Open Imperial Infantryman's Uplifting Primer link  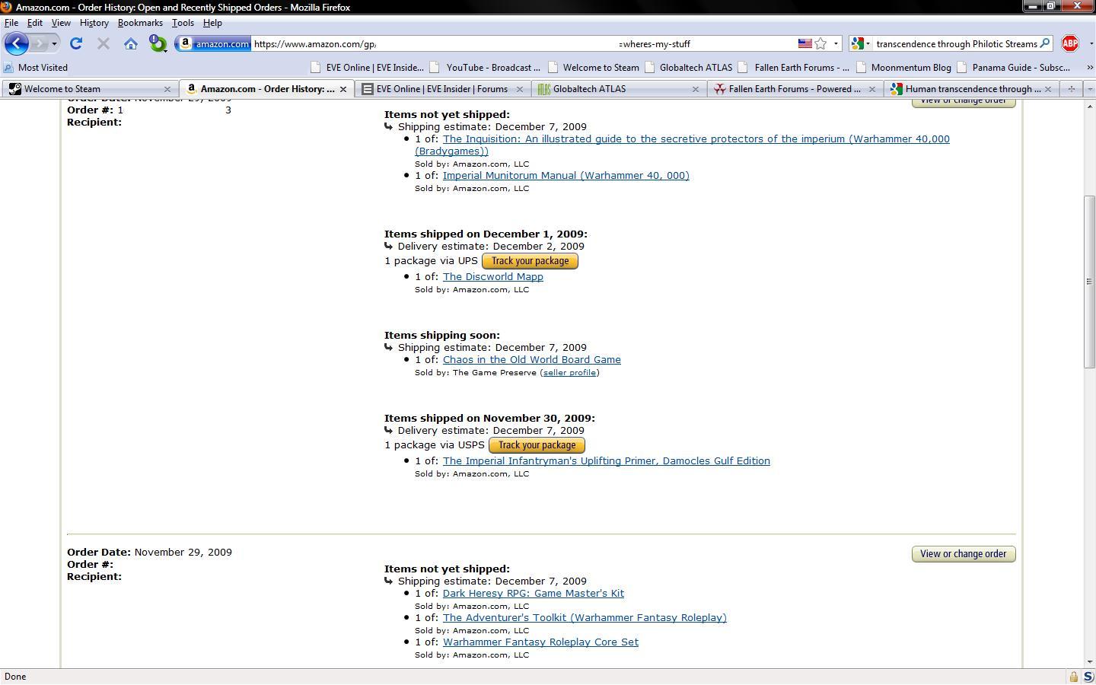[607, 461]
